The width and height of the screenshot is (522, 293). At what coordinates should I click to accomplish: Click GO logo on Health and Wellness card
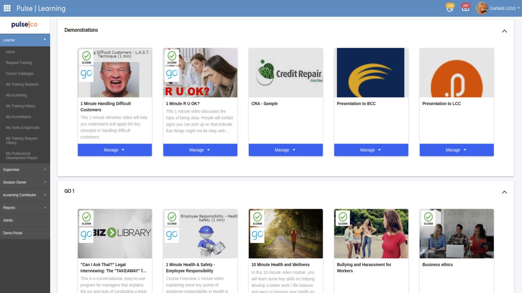pyautogui.click(x=257, y=235)
